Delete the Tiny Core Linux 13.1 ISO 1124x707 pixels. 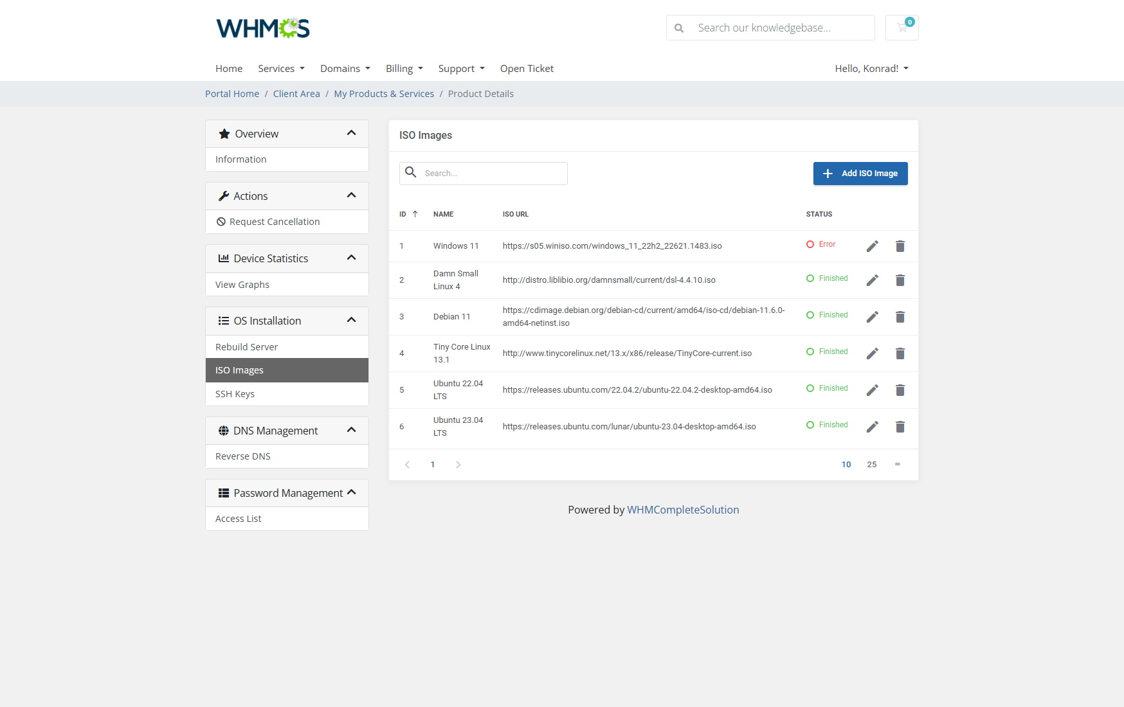(900, 353)
